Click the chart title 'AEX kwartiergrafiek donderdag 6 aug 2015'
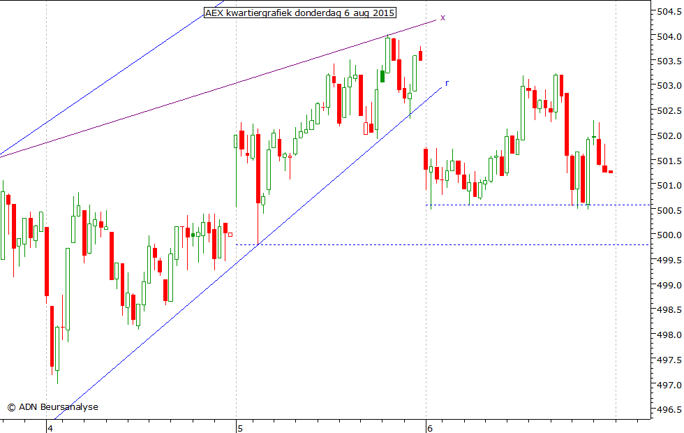 tap(300, 13)
